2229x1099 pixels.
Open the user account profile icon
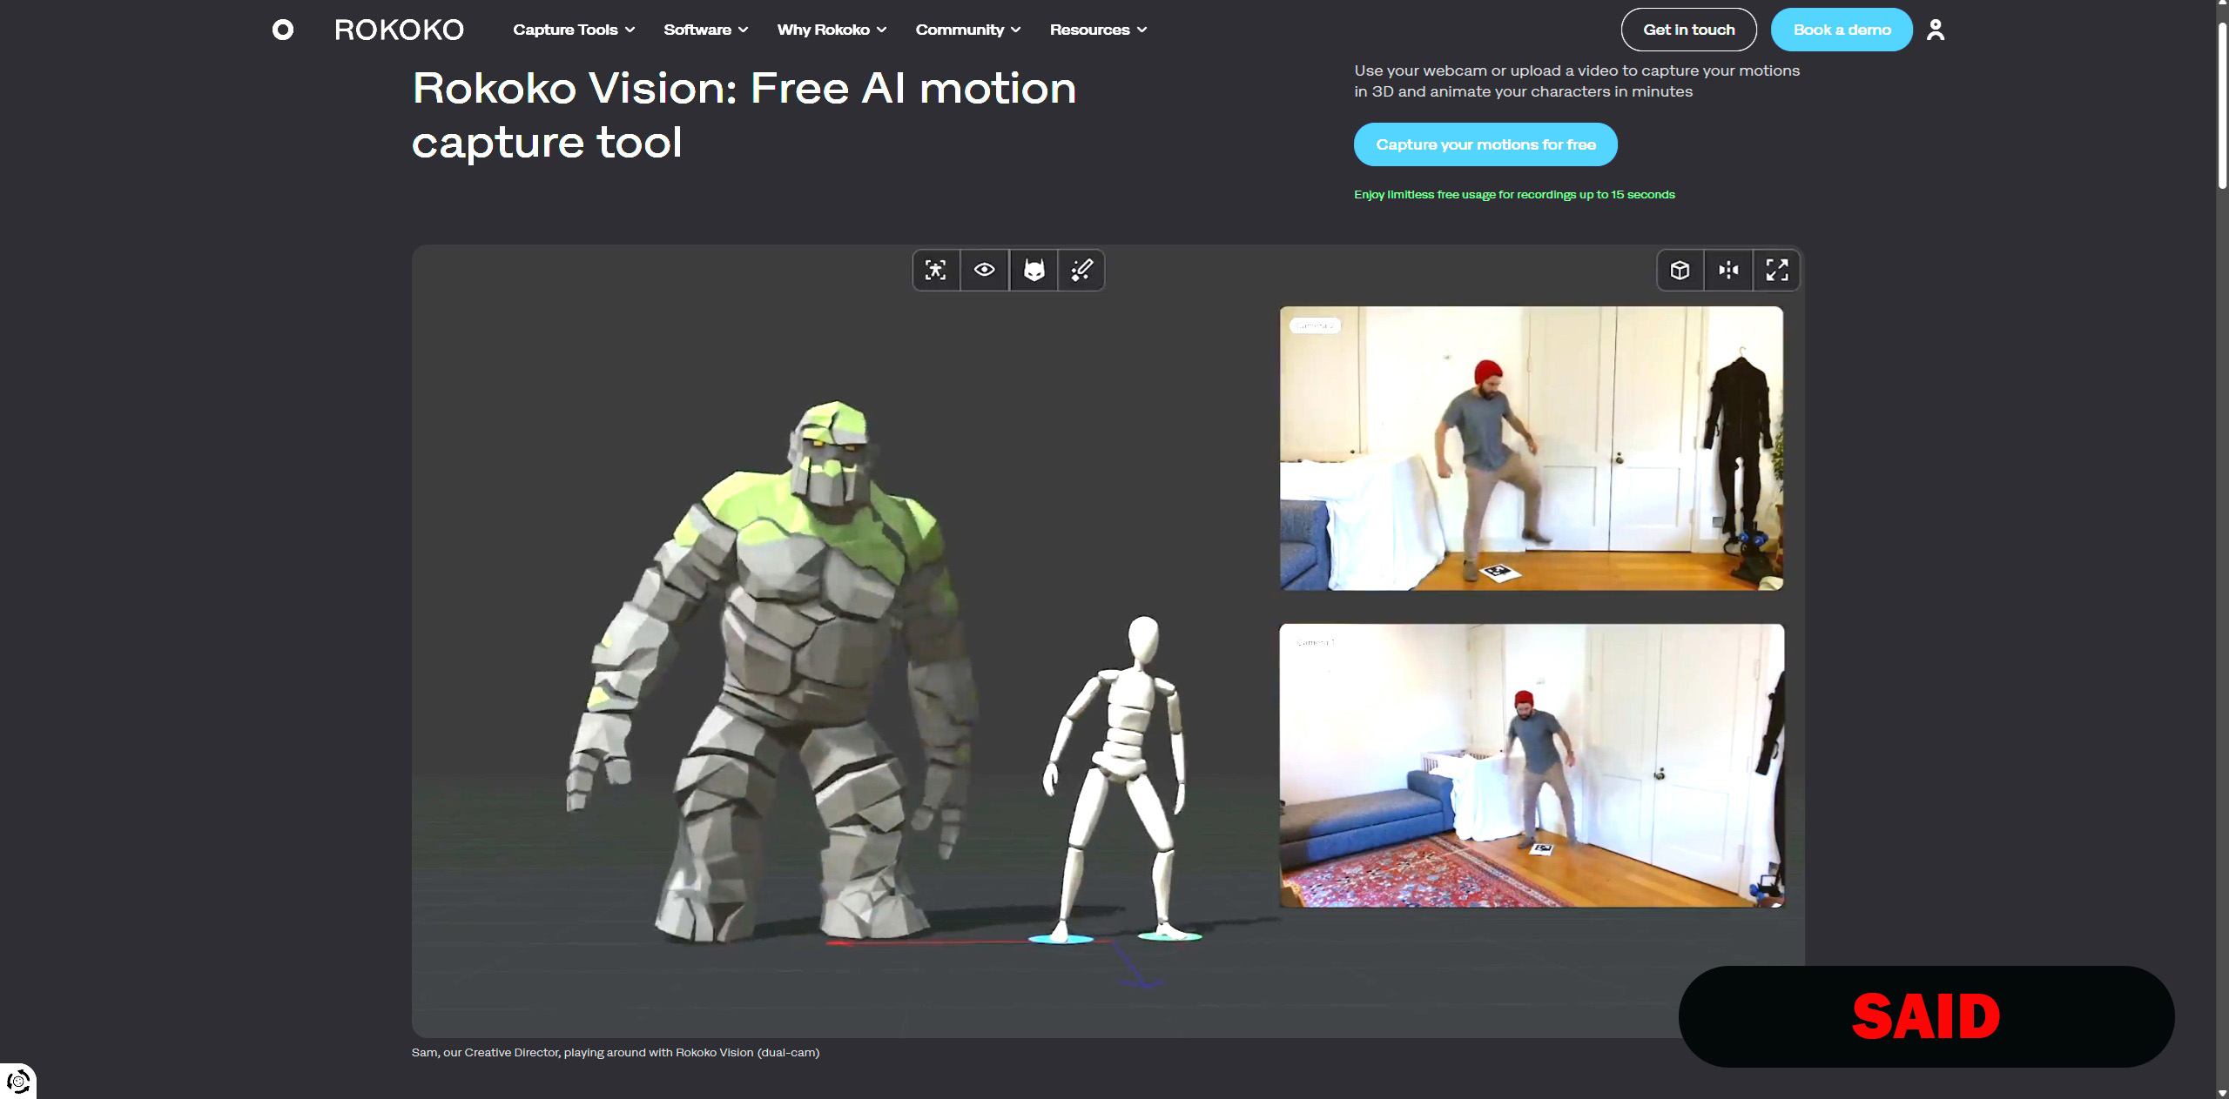[1936, 30]
